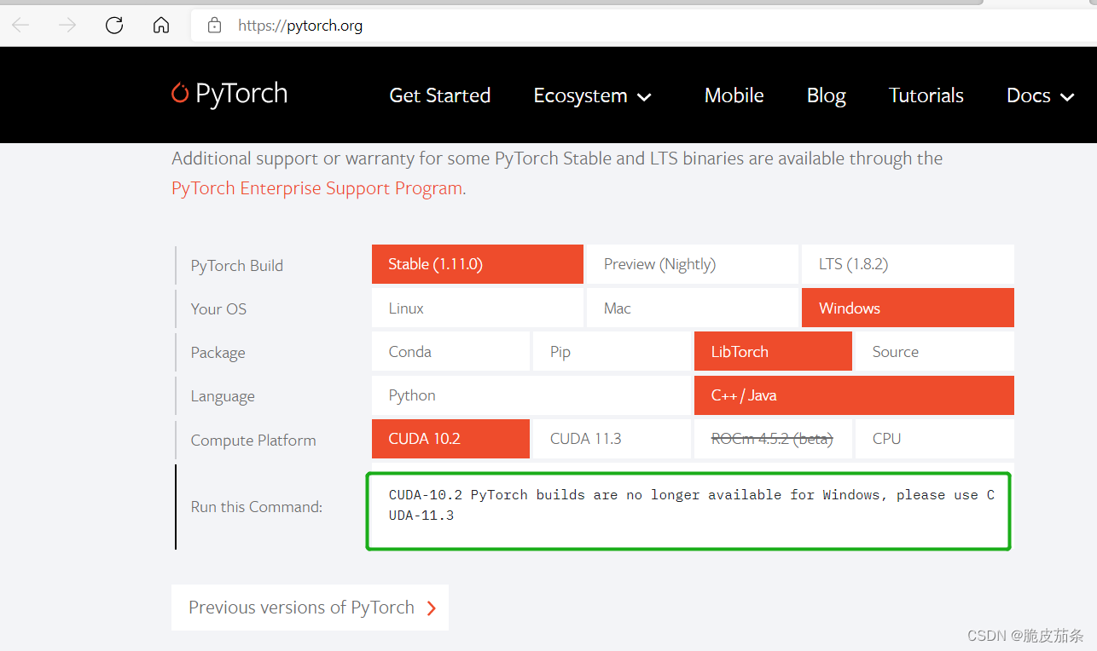Select LTS (1.8.2) build
Screen dimensions: 1097x651
[908, 264]
